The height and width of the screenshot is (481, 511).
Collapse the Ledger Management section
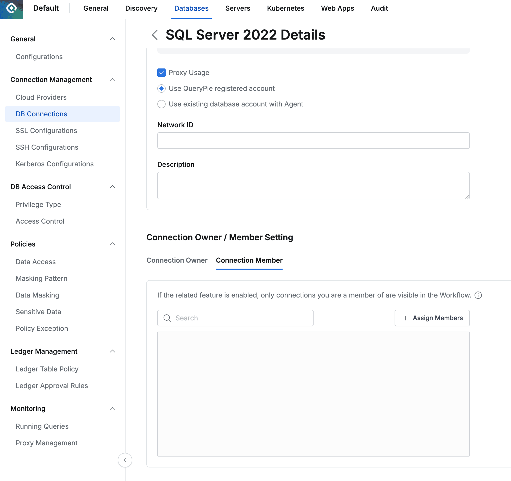click(113, 351)
